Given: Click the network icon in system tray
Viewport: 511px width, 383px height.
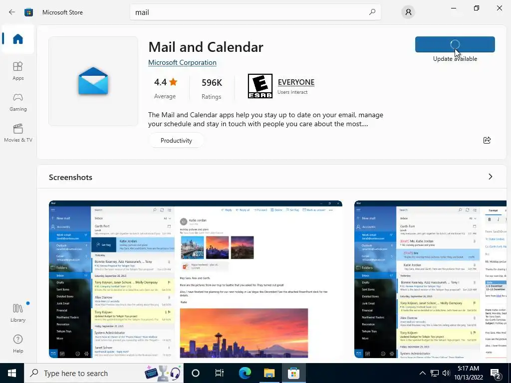Looking at the screenshot, I should tap(435, 373).
